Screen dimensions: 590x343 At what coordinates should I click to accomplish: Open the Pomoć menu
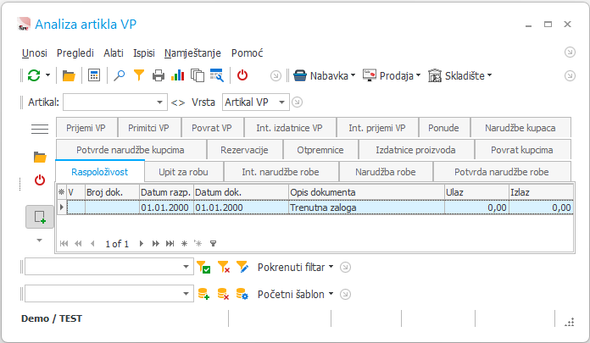(x=247, y=53)
